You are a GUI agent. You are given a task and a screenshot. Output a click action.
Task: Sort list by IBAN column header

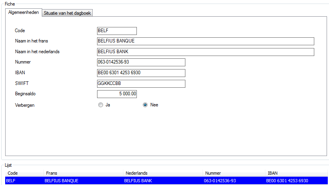pyautogui.click(x=296, y=173)
